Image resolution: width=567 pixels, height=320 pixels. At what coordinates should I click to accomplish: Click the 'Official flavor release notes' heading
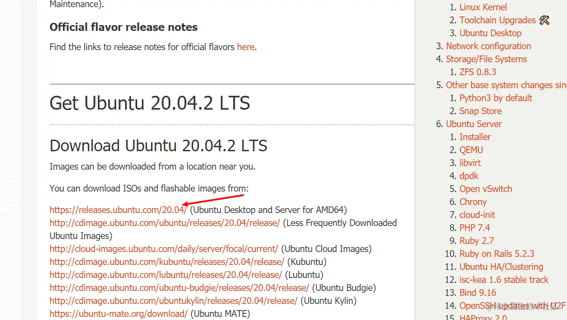124,27
